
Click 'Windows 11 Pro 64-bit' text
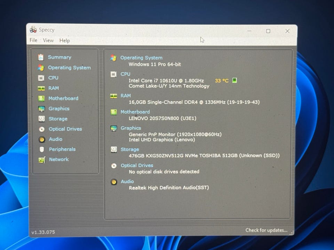pyautogui.click(x=154, y=64)
